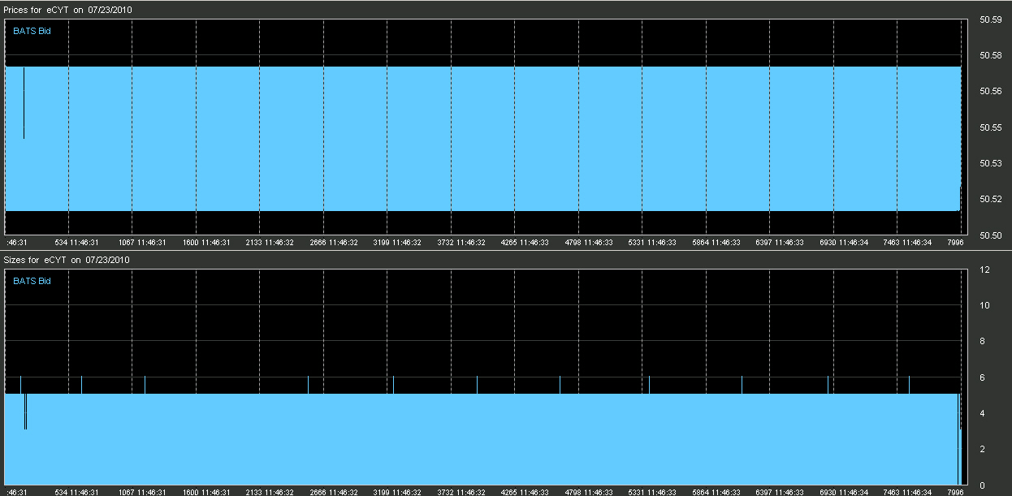Viewport: 1012px width, 496px height.
Task: Click '1067 11:46:31' tick under Prices chart
Action: tap(142, 242)
